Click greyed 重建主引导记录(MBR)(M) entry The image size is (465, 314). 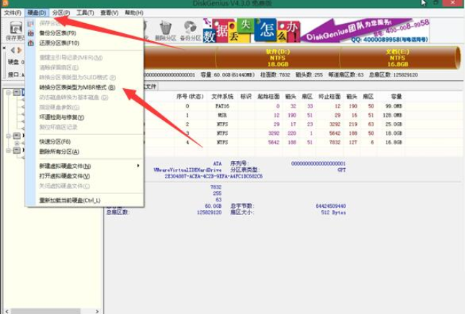pyautogui.click(x=84, y=58)
